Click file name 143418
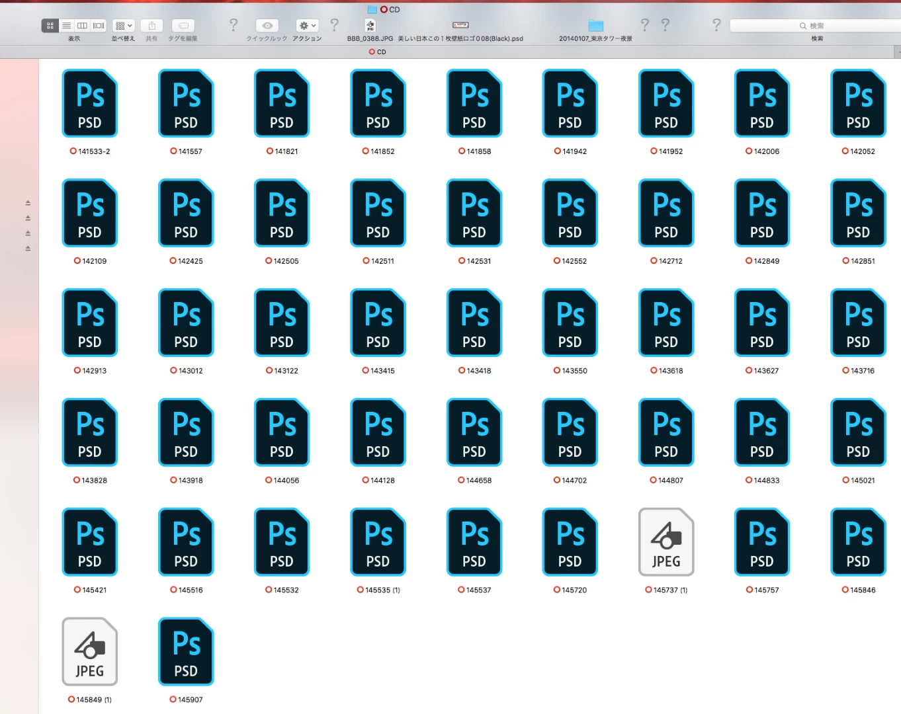 coord(479,371)
